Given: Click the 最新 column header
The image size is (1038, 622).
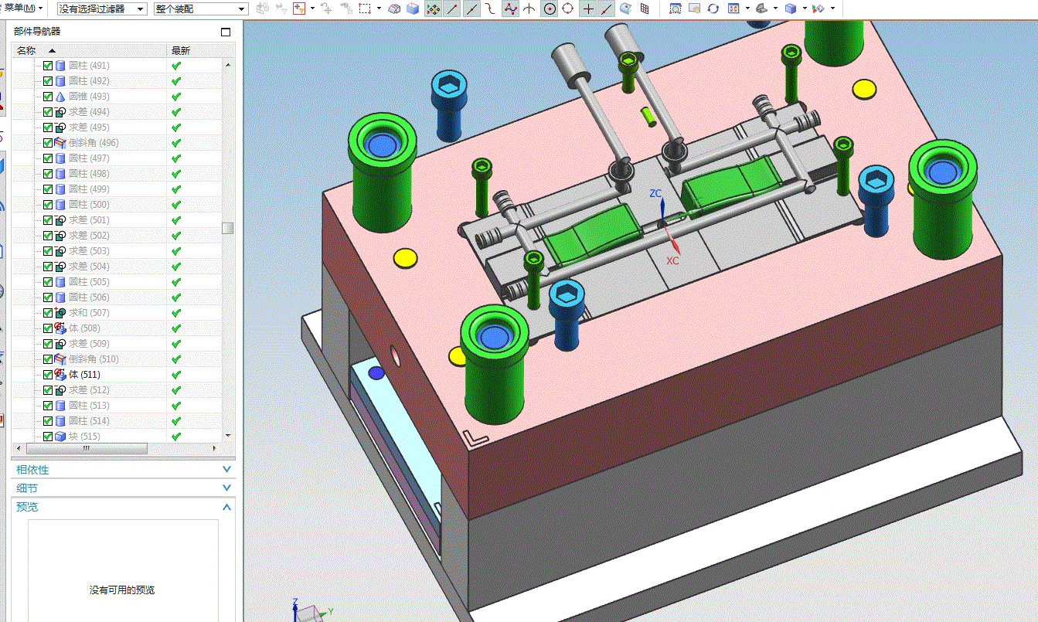Looking at the screenshot, I should click(180, 50).
